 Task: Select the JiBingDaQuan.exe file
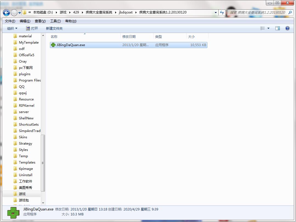[129, 45]
